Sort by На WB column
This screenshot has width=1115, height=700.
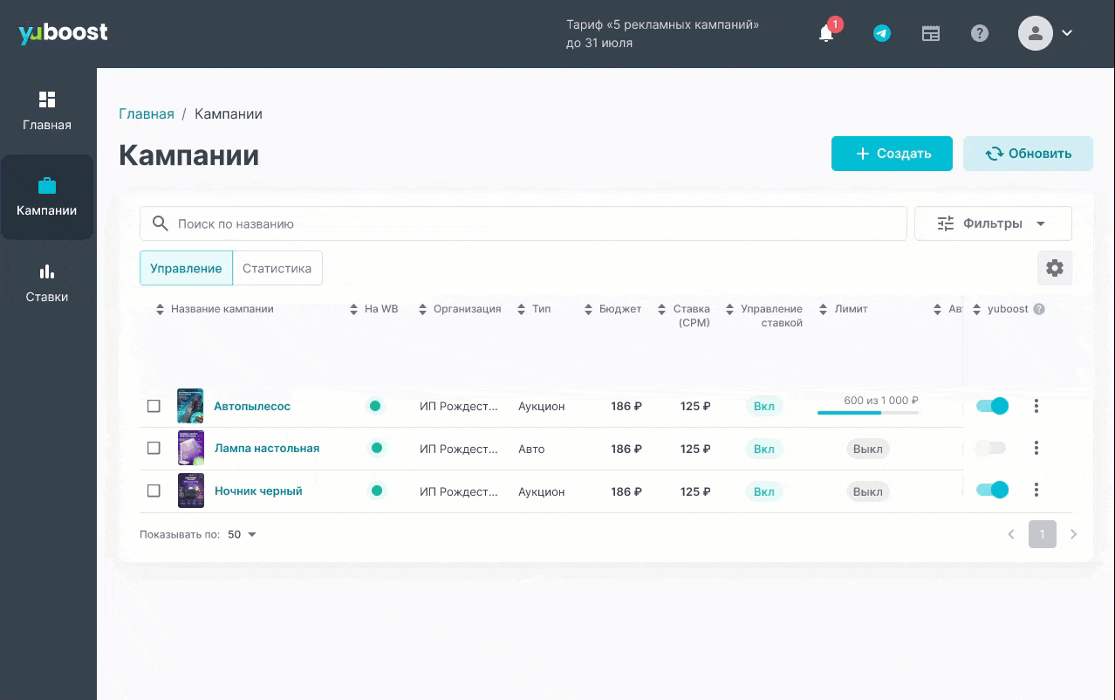(353, 309)
